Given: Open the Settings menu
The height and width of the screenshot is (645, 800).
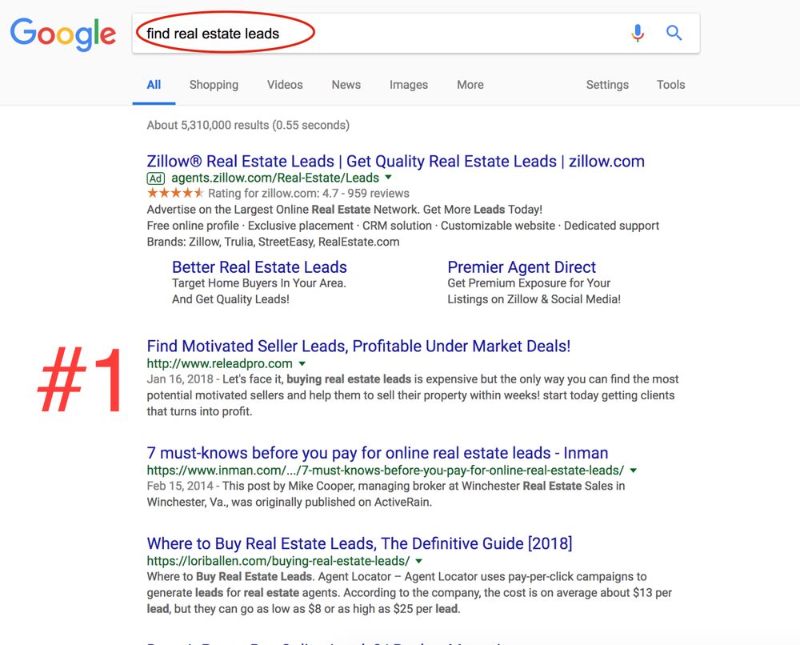Looking at the screenshot, I should (607, 85).
